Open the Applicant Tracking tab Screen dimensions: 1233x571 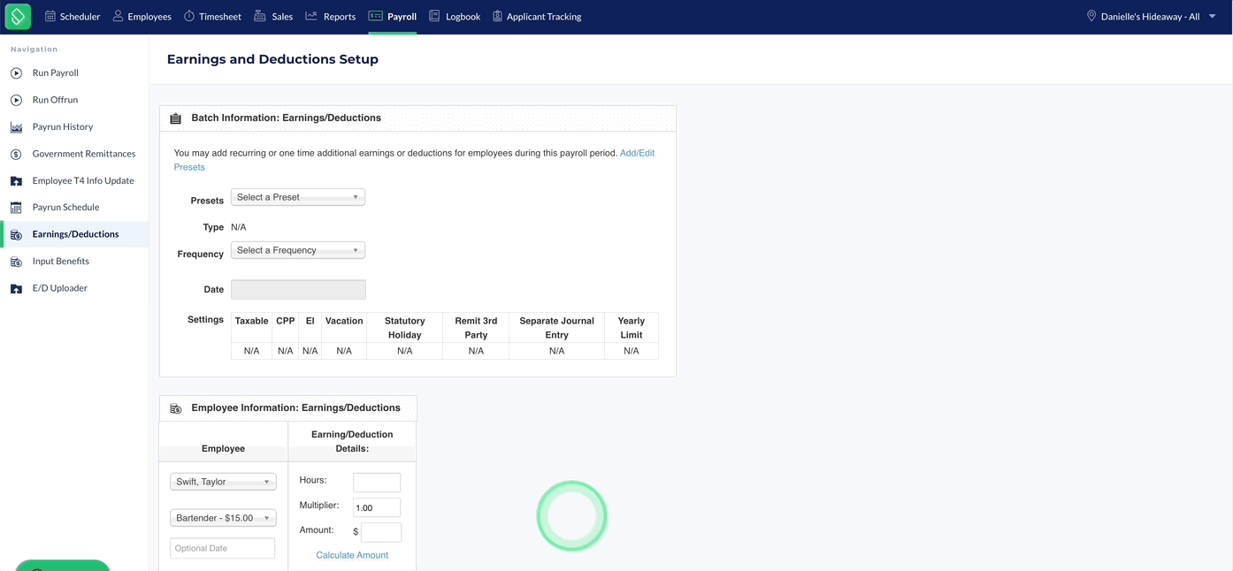[x=537, y=17]
